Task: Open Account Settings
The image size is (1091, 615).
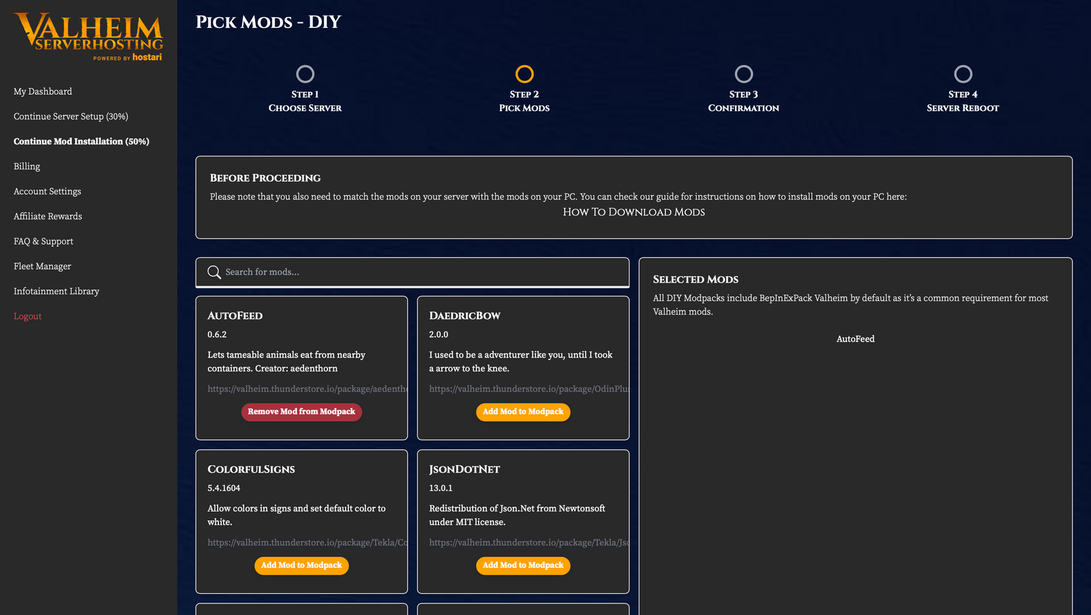Action: 48,191
